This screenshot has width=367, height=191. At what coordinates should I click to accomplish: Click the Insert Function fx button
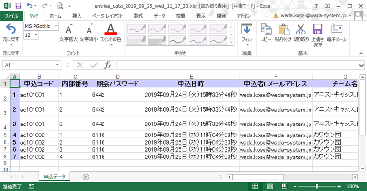click(107, 65)
